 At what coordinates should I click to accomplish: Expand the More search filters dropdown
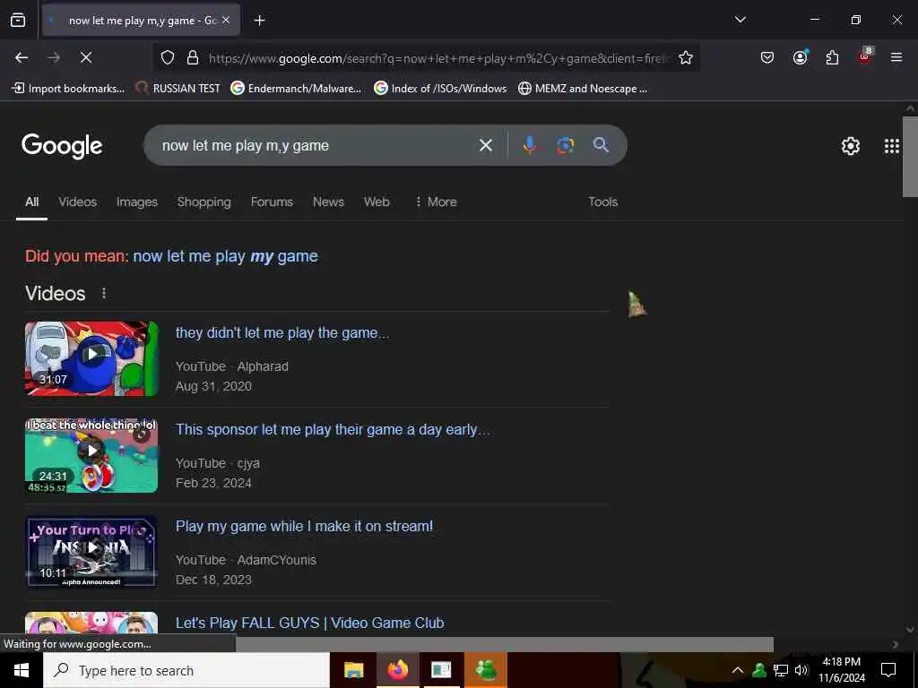click(x=435, y=202)
